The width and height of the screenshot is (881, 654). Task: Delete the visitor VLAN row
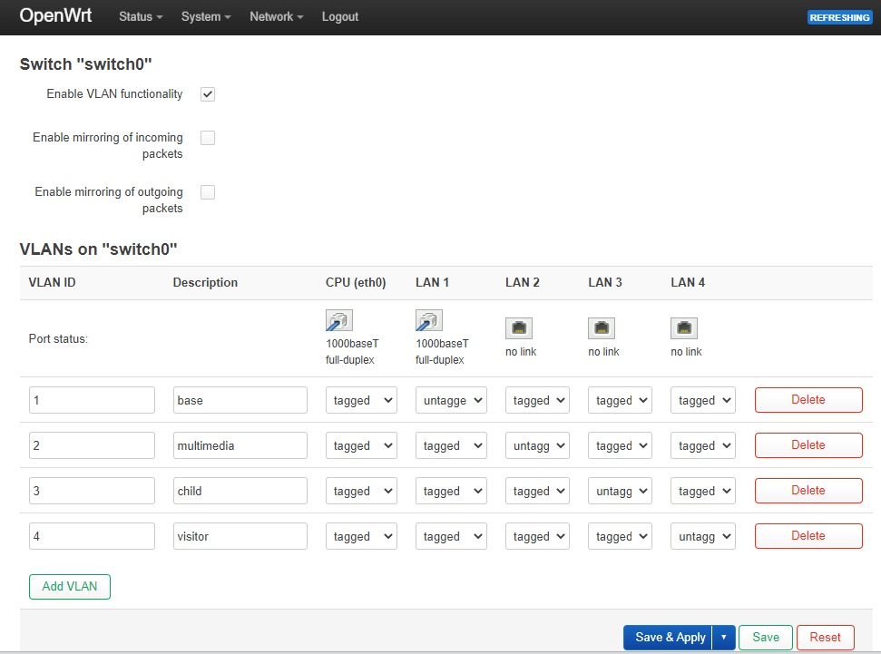pos(808,537)
